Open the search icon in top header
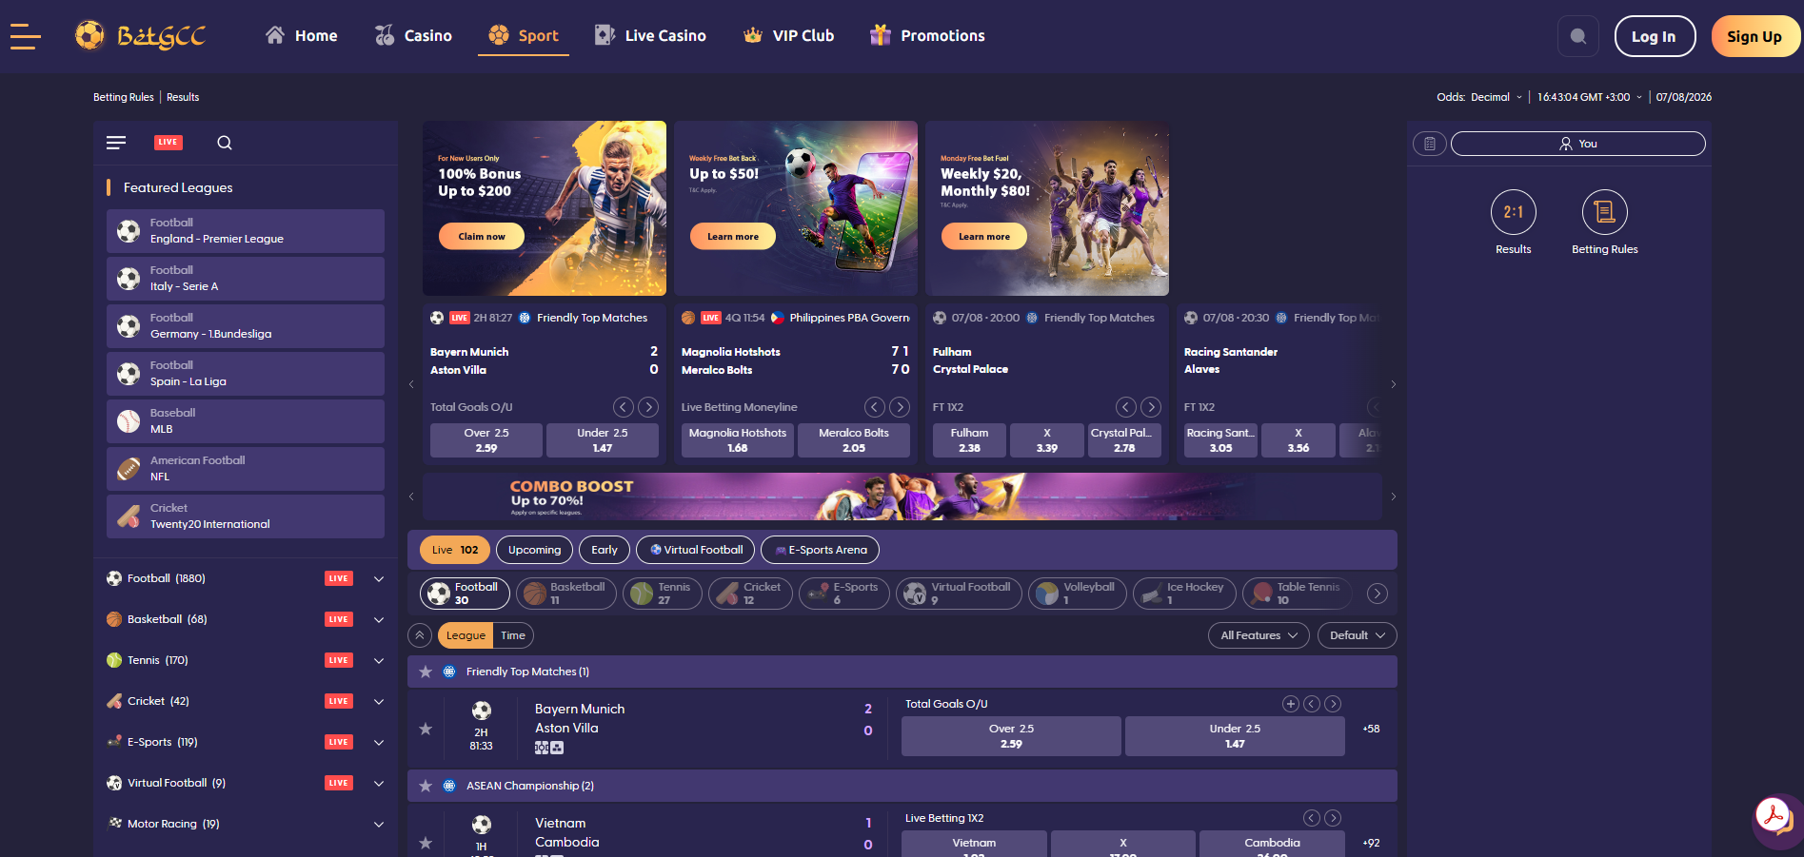Image resolution: width=1804 pixels, height=857 pixels. coord(1578,36)
